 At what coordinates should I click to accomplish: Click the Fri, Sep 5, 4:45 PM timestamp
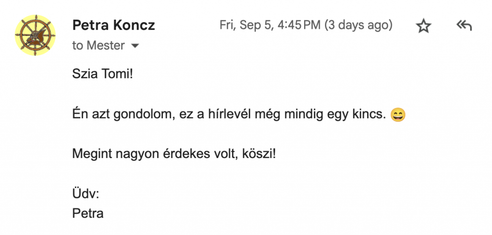(270, 25)
